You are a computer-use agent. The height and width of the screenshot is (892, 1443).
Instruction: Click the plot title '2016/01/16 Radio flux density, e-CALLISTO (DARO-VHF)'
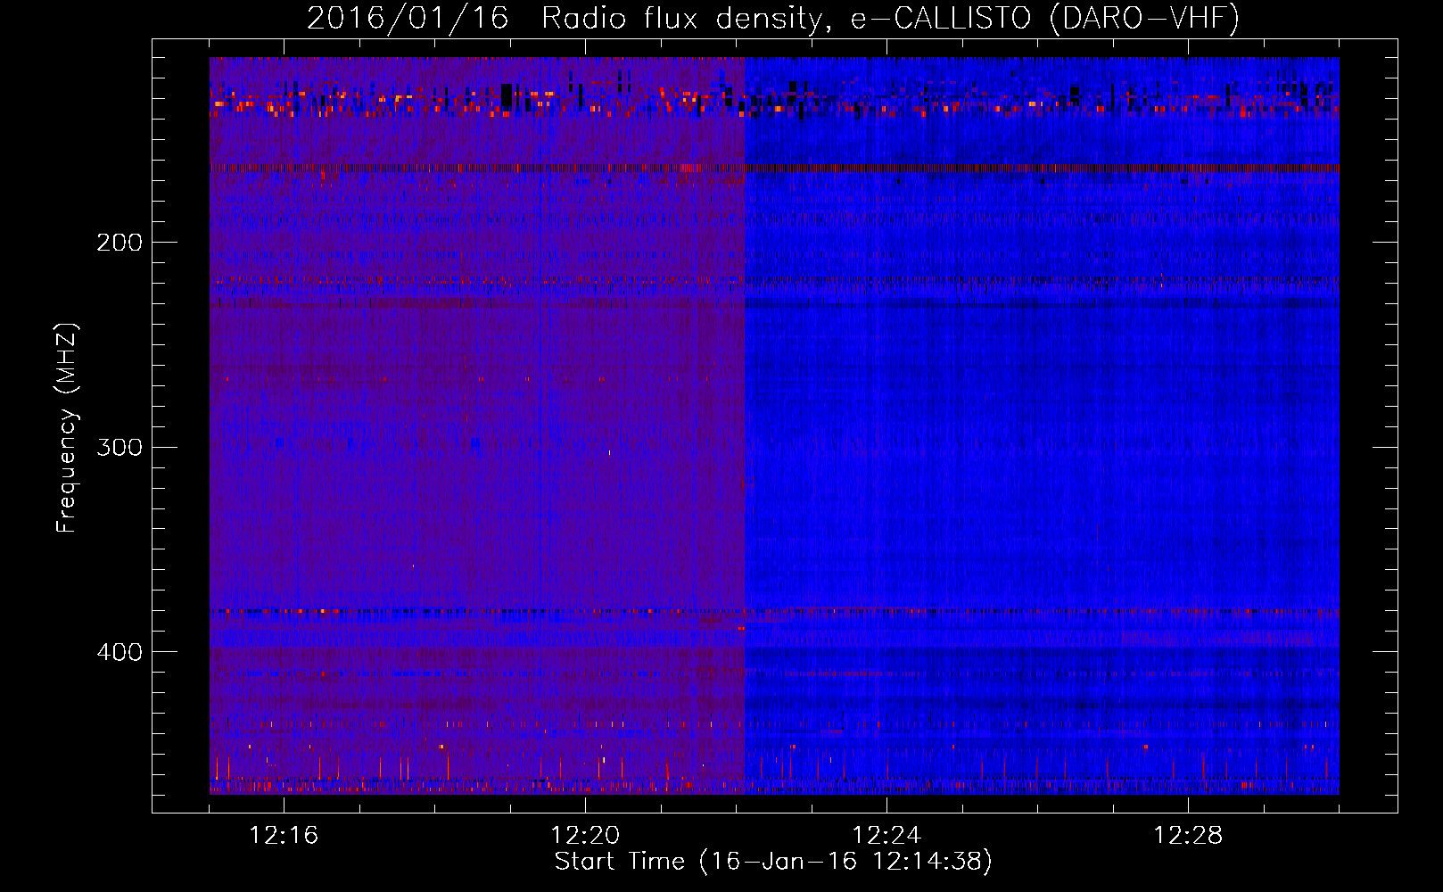pyautogui.click(x=773, y=19)
